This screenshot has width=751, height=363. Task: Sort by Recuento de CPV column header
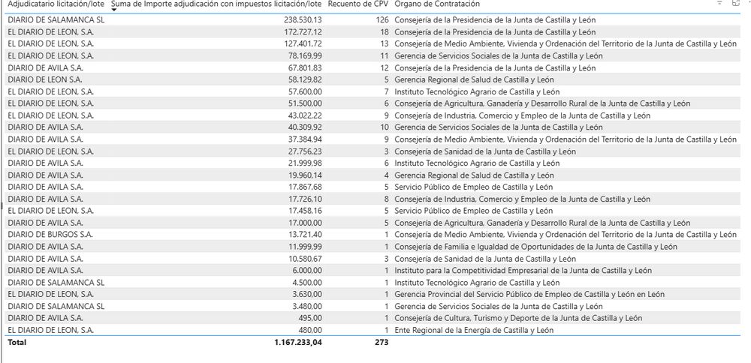pos(357,3)
